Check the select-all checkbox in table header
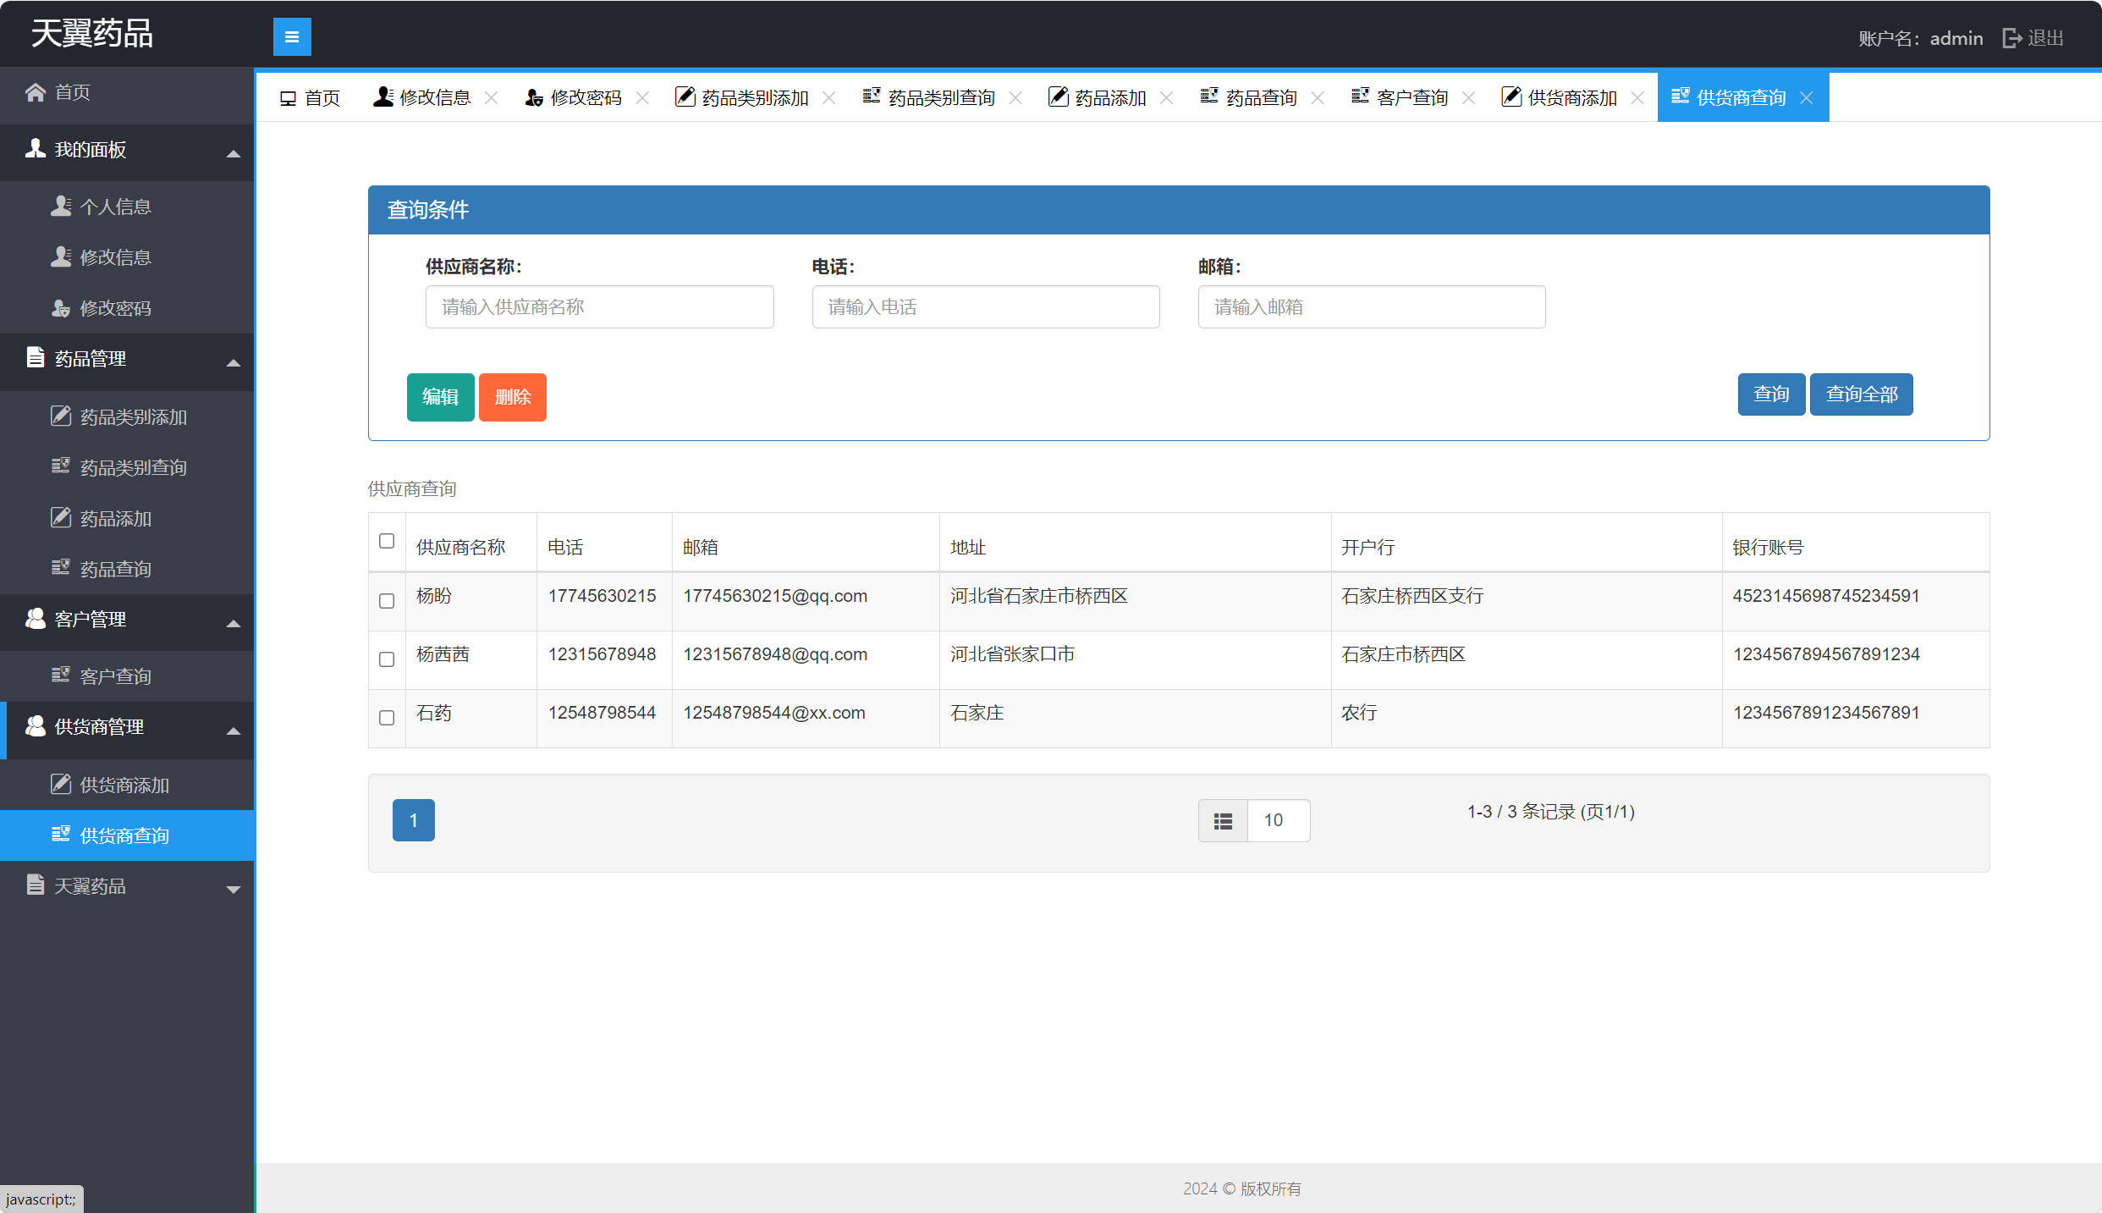Screen dimensions: 2102x1213 click(387, 540)
